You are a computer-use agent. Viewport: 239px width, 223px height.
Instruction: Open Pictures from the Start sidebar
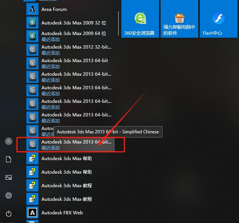pyautogui.click(x=9, y=177)
